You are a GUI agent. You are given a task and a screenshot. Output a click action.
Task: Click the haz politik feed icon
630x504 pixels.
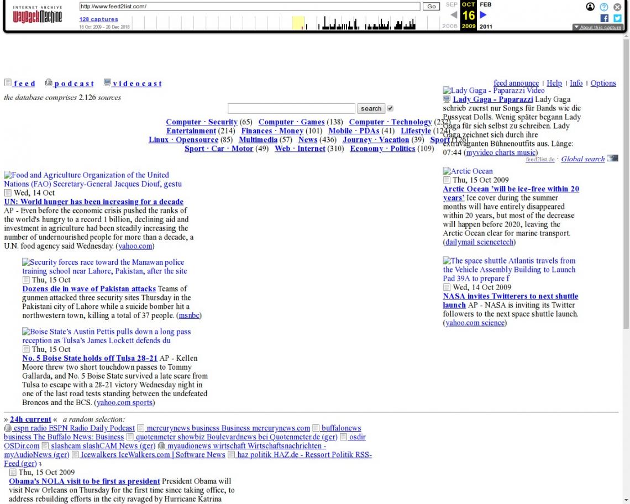[x=231, y=455]
